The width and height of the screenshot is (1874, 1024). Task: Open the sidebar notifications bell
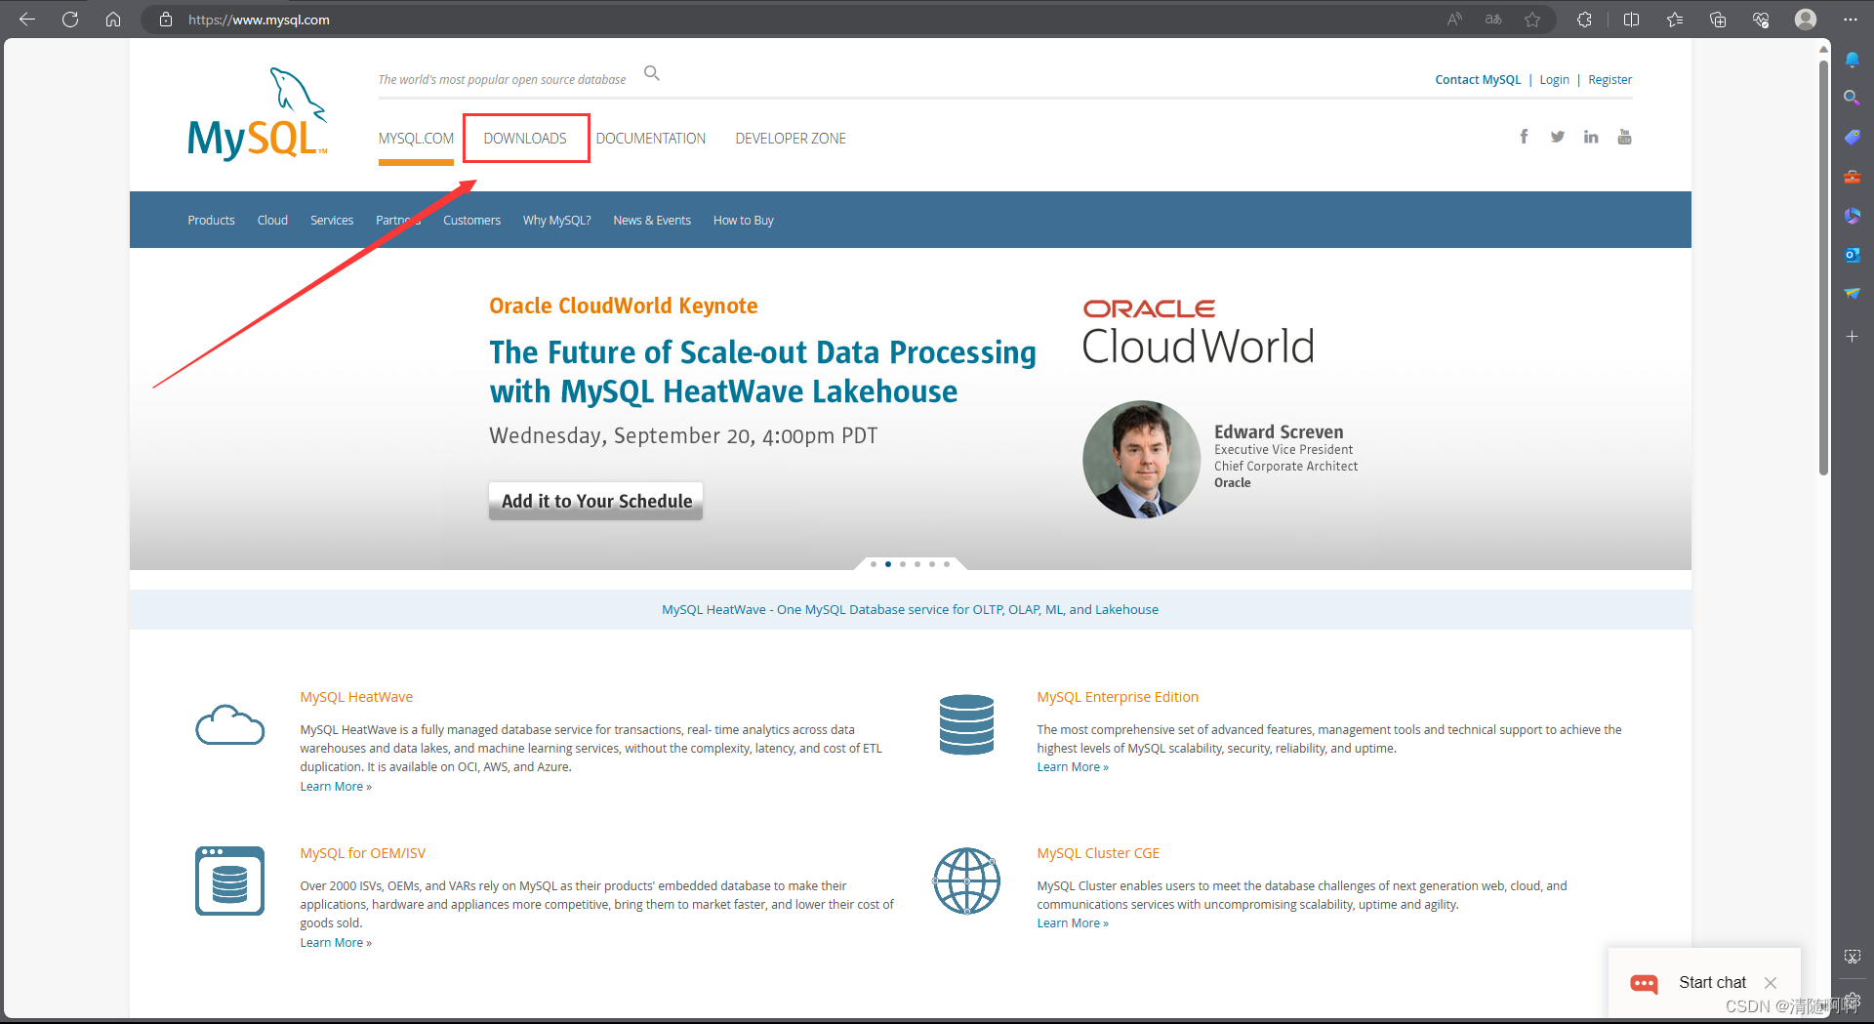(1852, 60)
